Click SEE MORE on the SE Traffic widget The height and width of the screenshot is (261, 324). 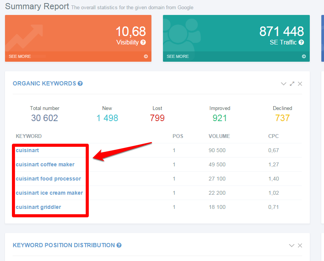[x=178, y=56]
